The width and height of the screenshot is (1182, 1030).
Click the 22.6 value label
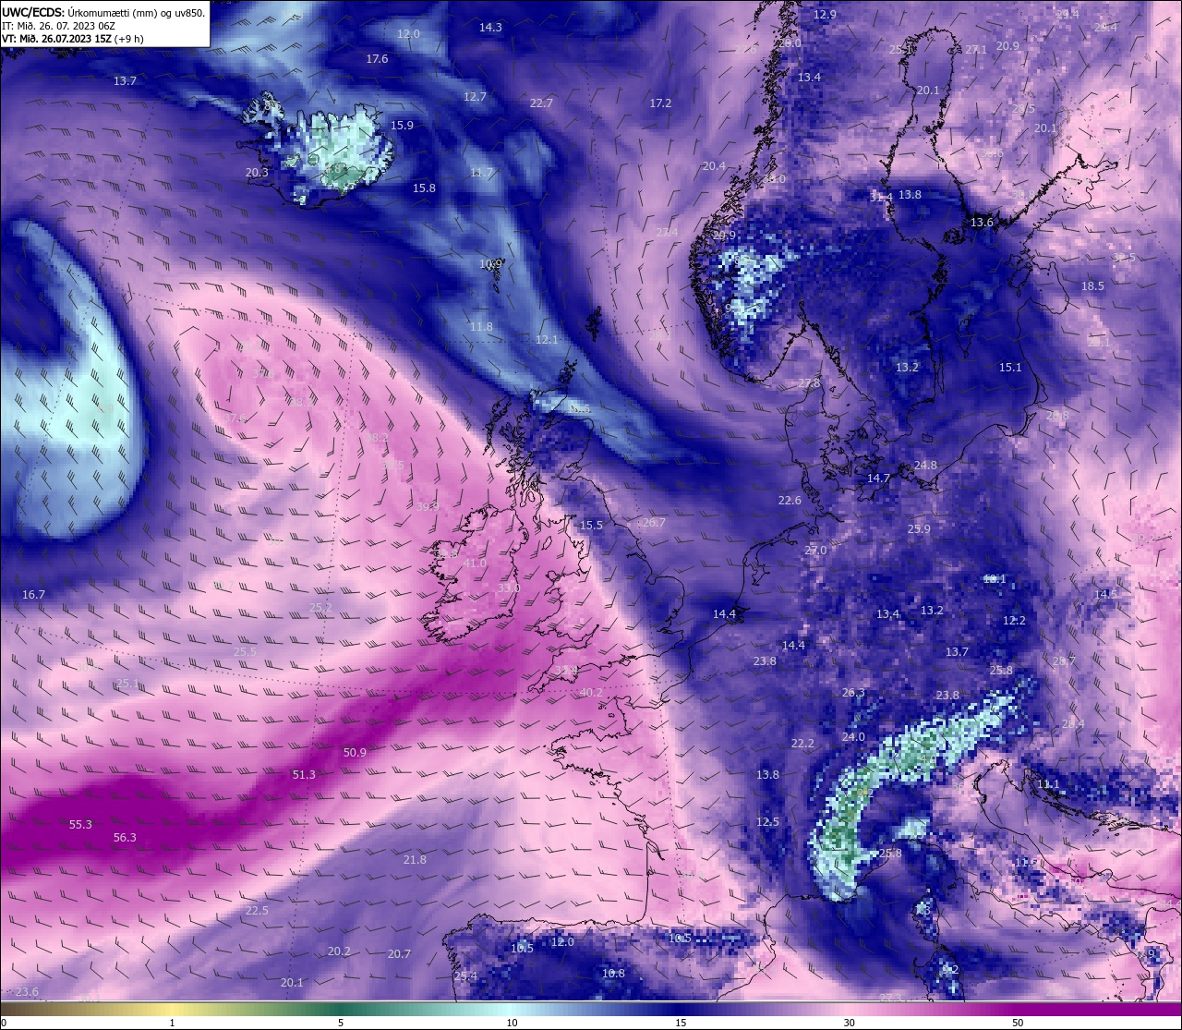[x=790, y=500]
